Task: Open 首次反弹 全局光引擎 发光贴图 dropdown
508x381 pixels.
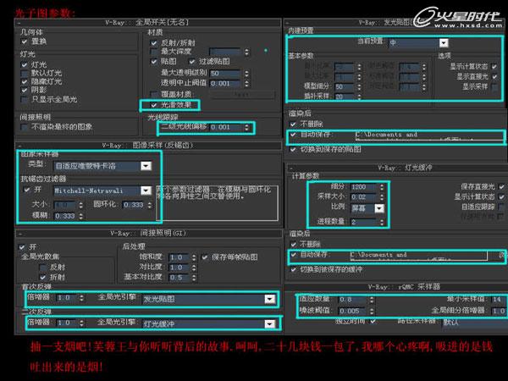Action: pos(269,299)
